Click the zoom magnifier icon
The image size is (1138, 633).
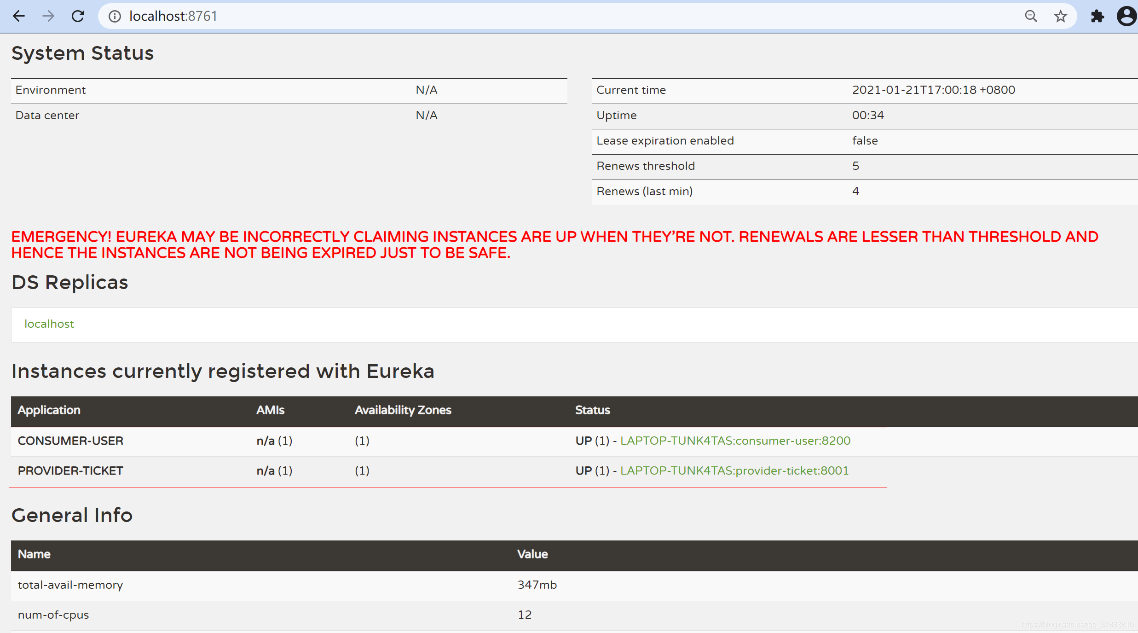(x=1031, y=17)
